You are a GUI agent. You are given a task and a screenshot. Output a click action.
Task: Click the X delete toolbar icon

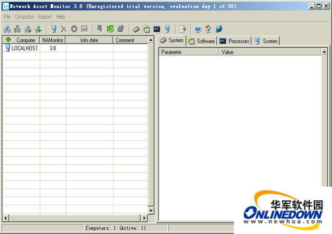[64, 29]
